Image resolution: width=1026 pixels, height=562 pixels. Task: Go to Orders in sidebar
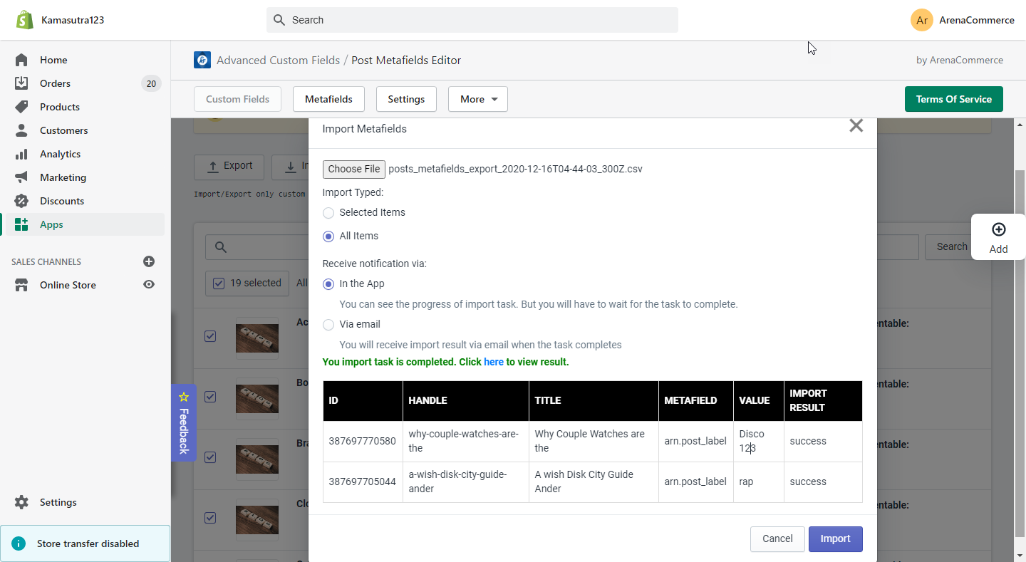pyautogui.click(x=55, y=83)
